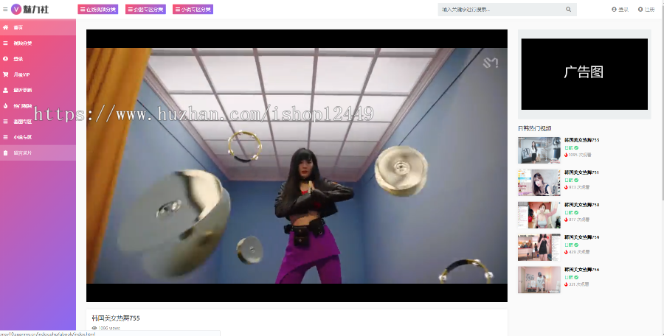
Task: Click the 登录 link in header
Action: point(620,10)
